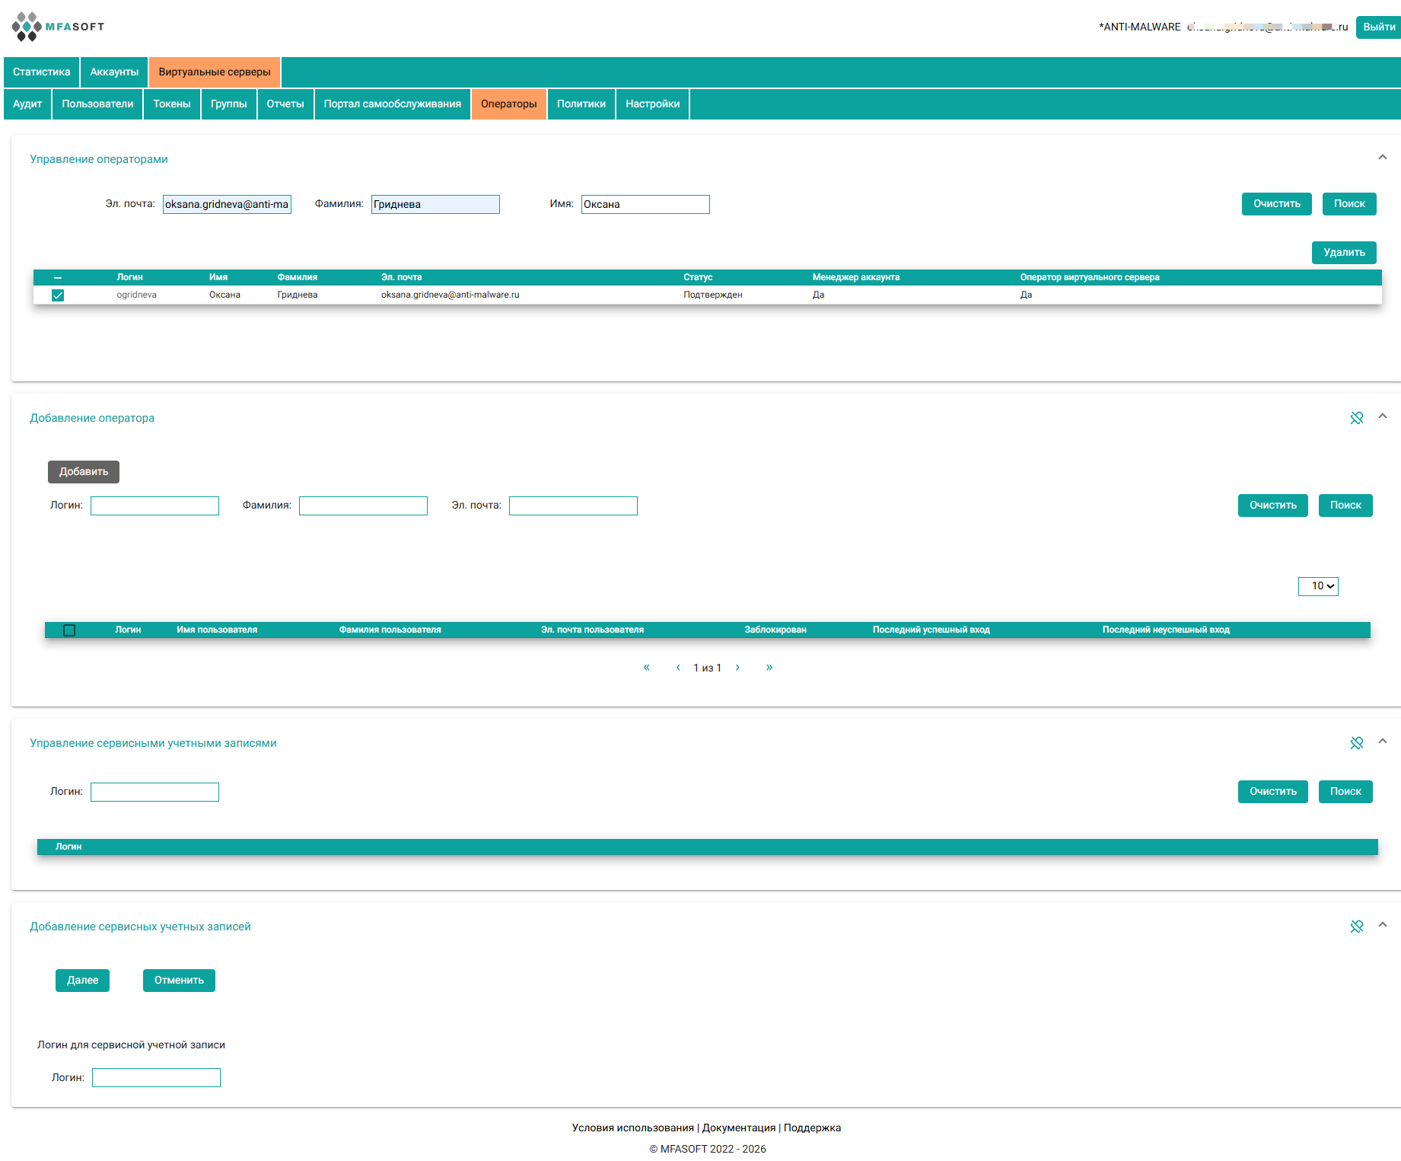
Task: Click Оператор виртуального сервера column header
Action: [x=1090, y=278]
